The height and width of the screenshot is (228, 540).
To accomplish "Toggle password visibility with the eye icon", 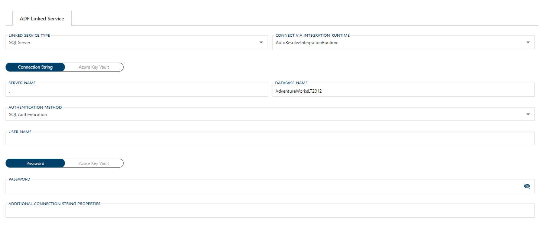I will click(x=527, y=186).
